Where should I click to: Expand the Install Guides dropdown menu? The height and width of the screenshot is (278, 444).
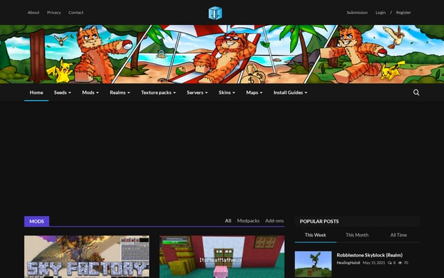pos(290,92)
